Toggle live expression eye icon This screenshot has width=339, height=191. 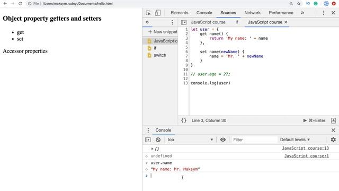(223, 140)
